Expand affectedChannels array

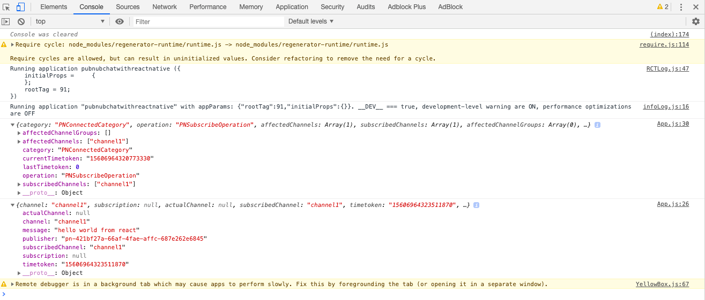click(x=19, y=141)
